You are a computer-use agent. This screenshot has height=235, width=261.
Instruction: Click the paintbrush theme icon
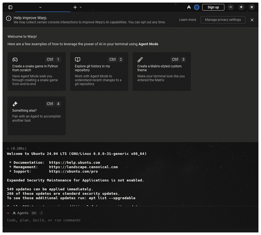click(140, 60)
